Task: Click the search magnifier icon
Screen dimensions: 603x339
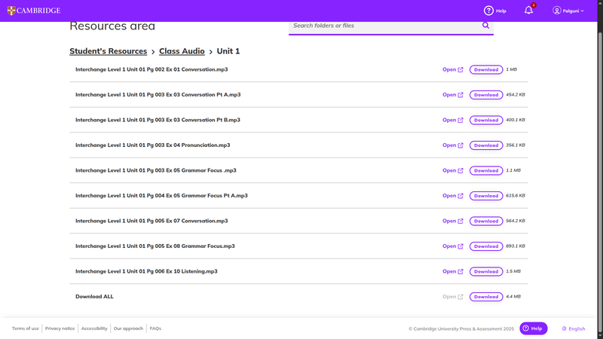Action: 485,26
